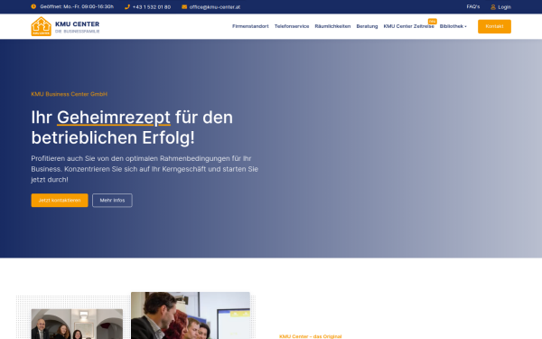The width and height of the screenshot is (542, 339).
Task: Expand the Bibliothek dropdown menu
Action: 453,26
